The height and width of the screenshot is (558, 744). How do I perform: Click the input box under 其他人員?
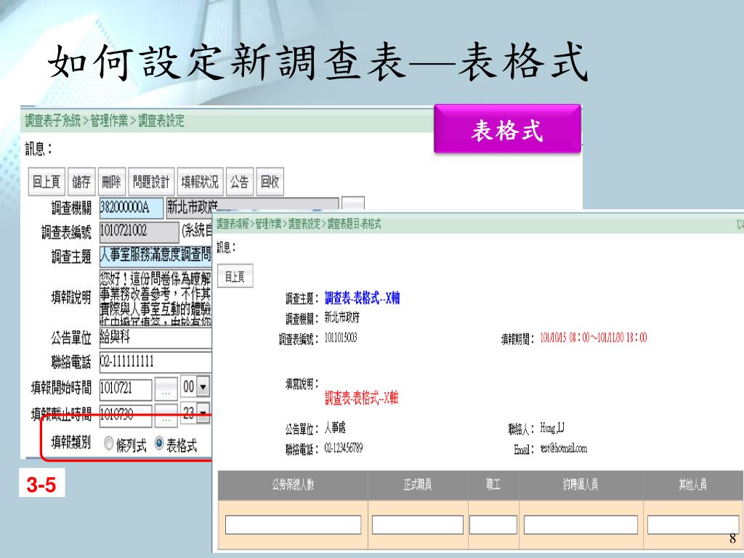[693, 525]
